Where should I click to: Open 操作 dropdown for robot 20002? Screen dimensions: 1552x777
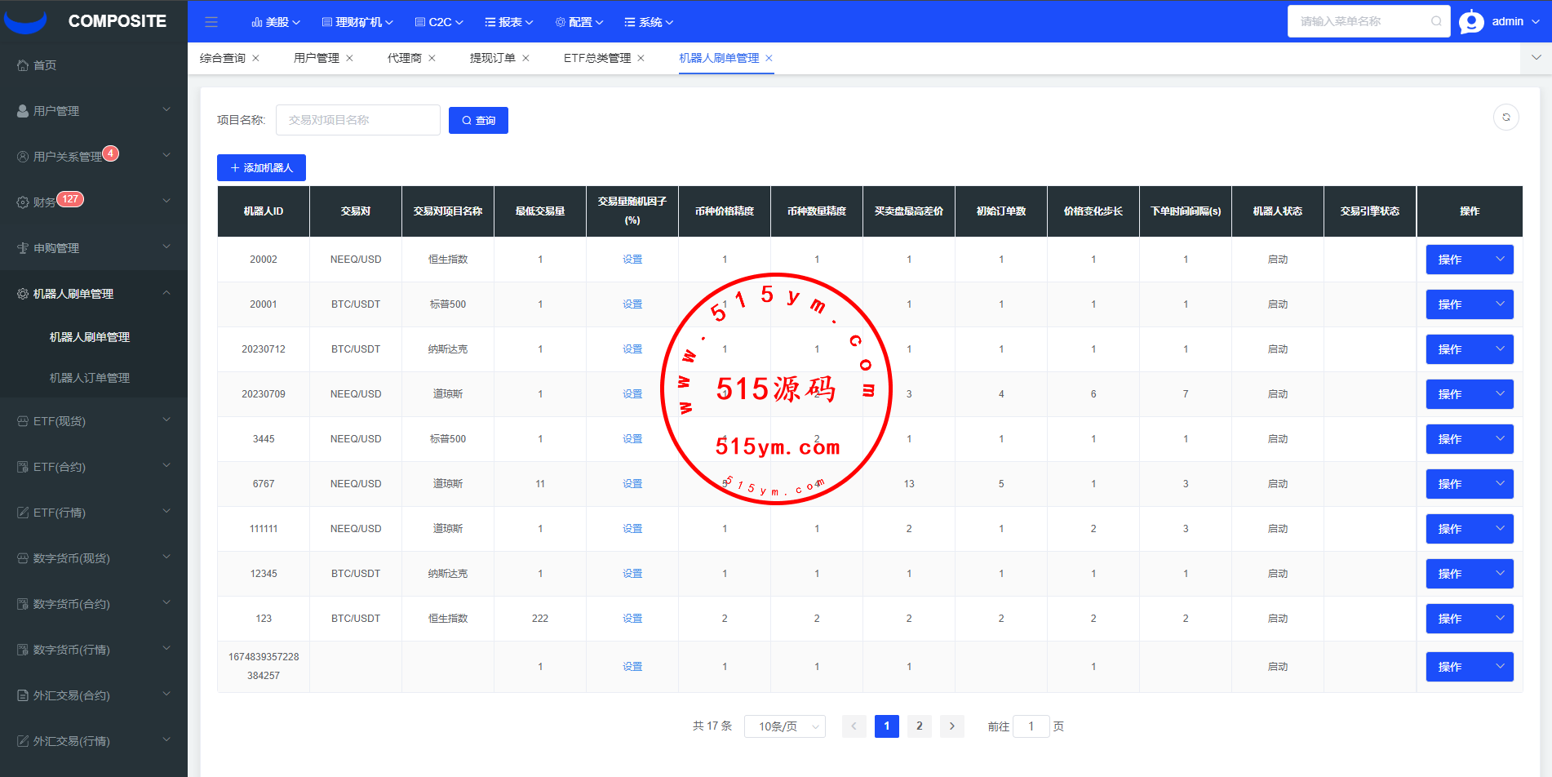pos(1469,260)
